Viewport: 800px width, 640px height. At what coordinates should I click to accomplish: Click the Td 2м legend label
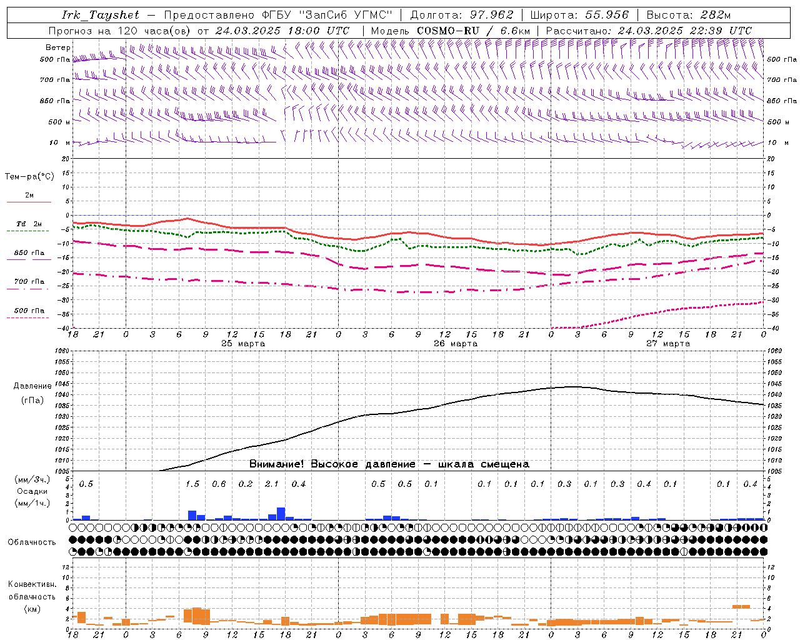tap(29, 224)
